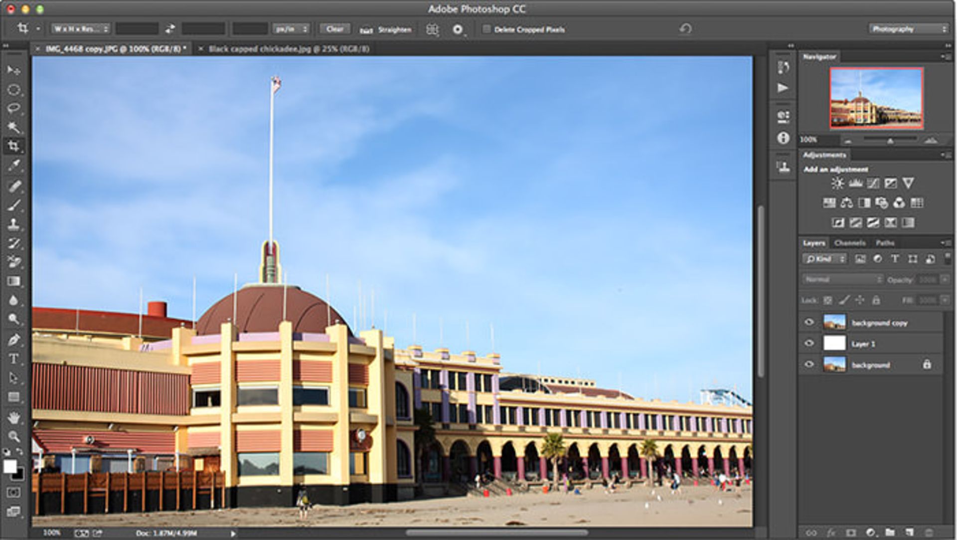The height and width of the screenshot is (540, 957).
Task: Select the Eyedropper tool
Action: (13, 165)
